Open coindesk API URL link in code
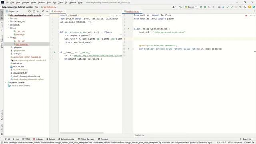 [98, 56]
